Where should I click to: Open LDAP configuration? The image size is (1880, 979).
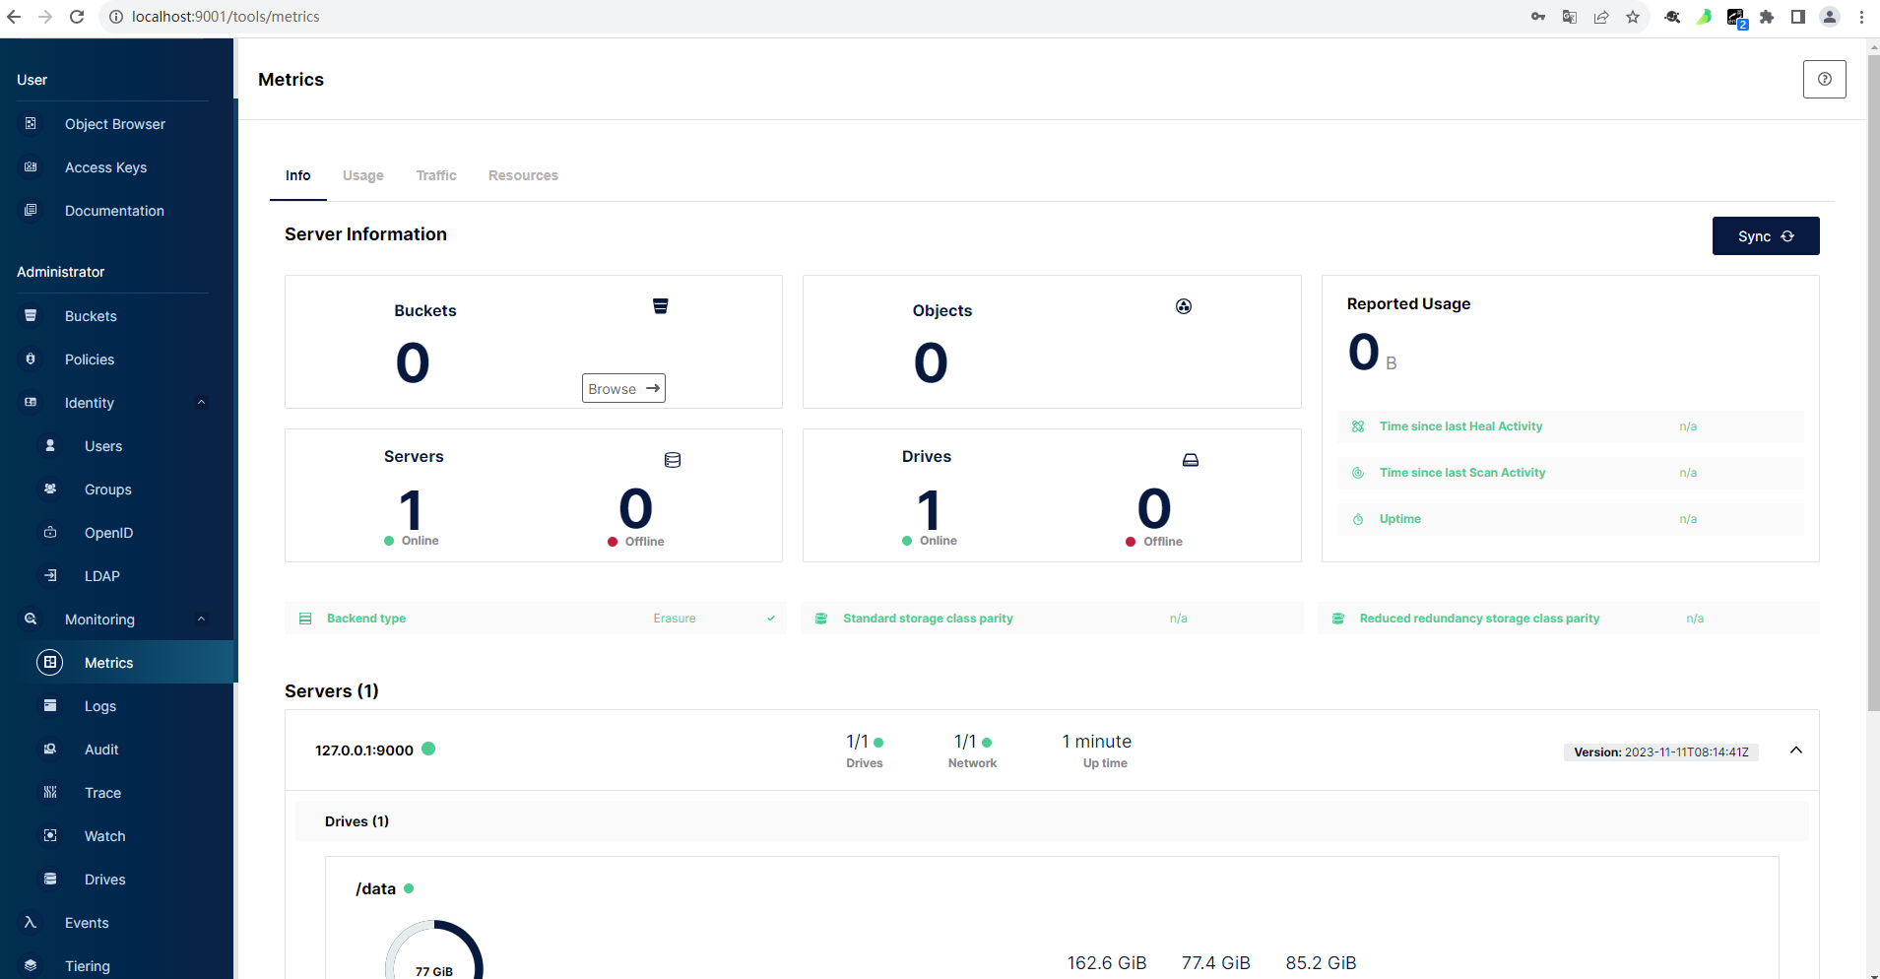(x=102, y=576)
